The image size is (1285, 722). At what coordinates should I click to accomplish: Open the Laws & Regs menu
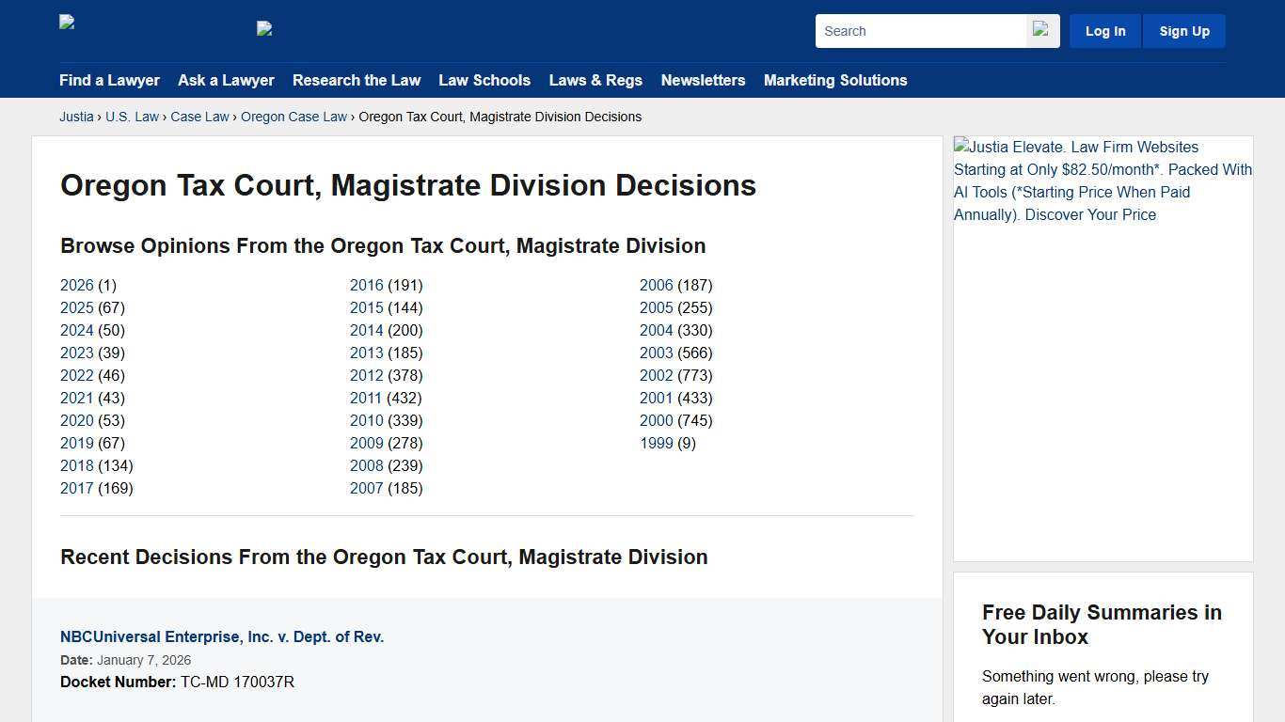tap(595, 80)
